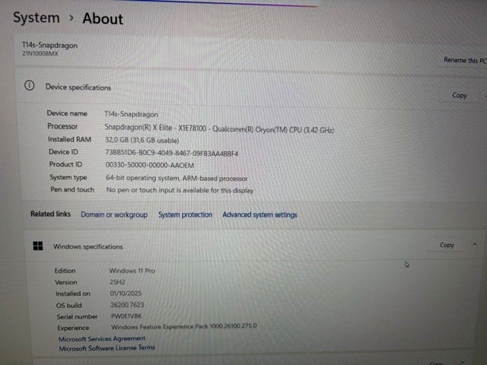Click the Device specifications info icon
The width and height of the screenshot is (487, 365).
[29, 85]
